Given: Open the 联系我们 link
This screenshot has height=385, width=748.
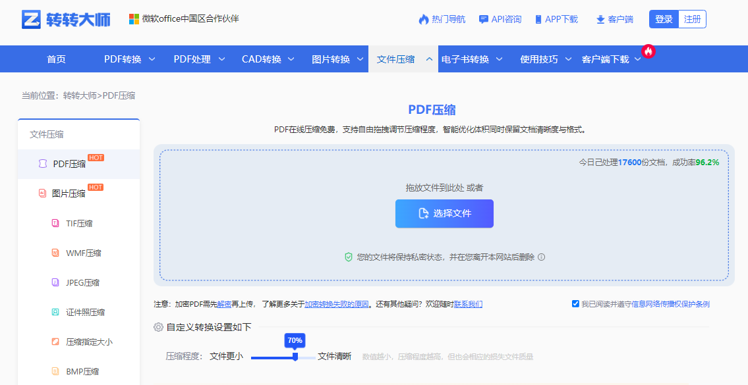Looking at the screenshot, I should [x=468, y=304].
